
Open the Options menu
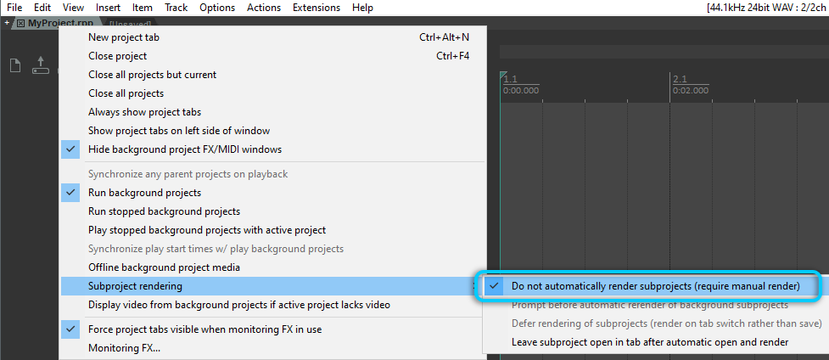217,8
